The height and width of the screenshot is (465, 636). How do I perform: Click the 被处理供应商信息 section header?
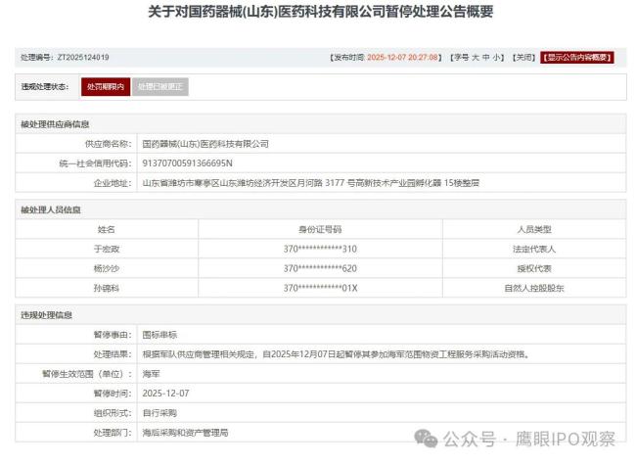pyautogui.click(x=55, y=124)
